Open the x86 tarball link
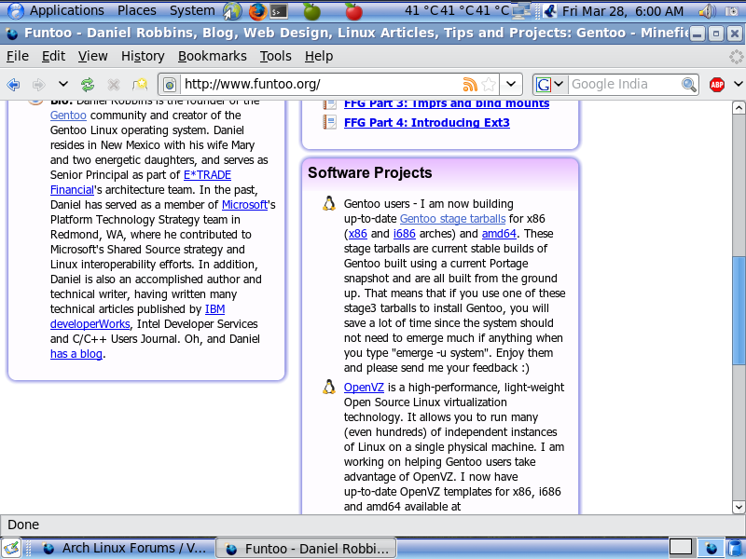746x559 pixels. [358, 234]
